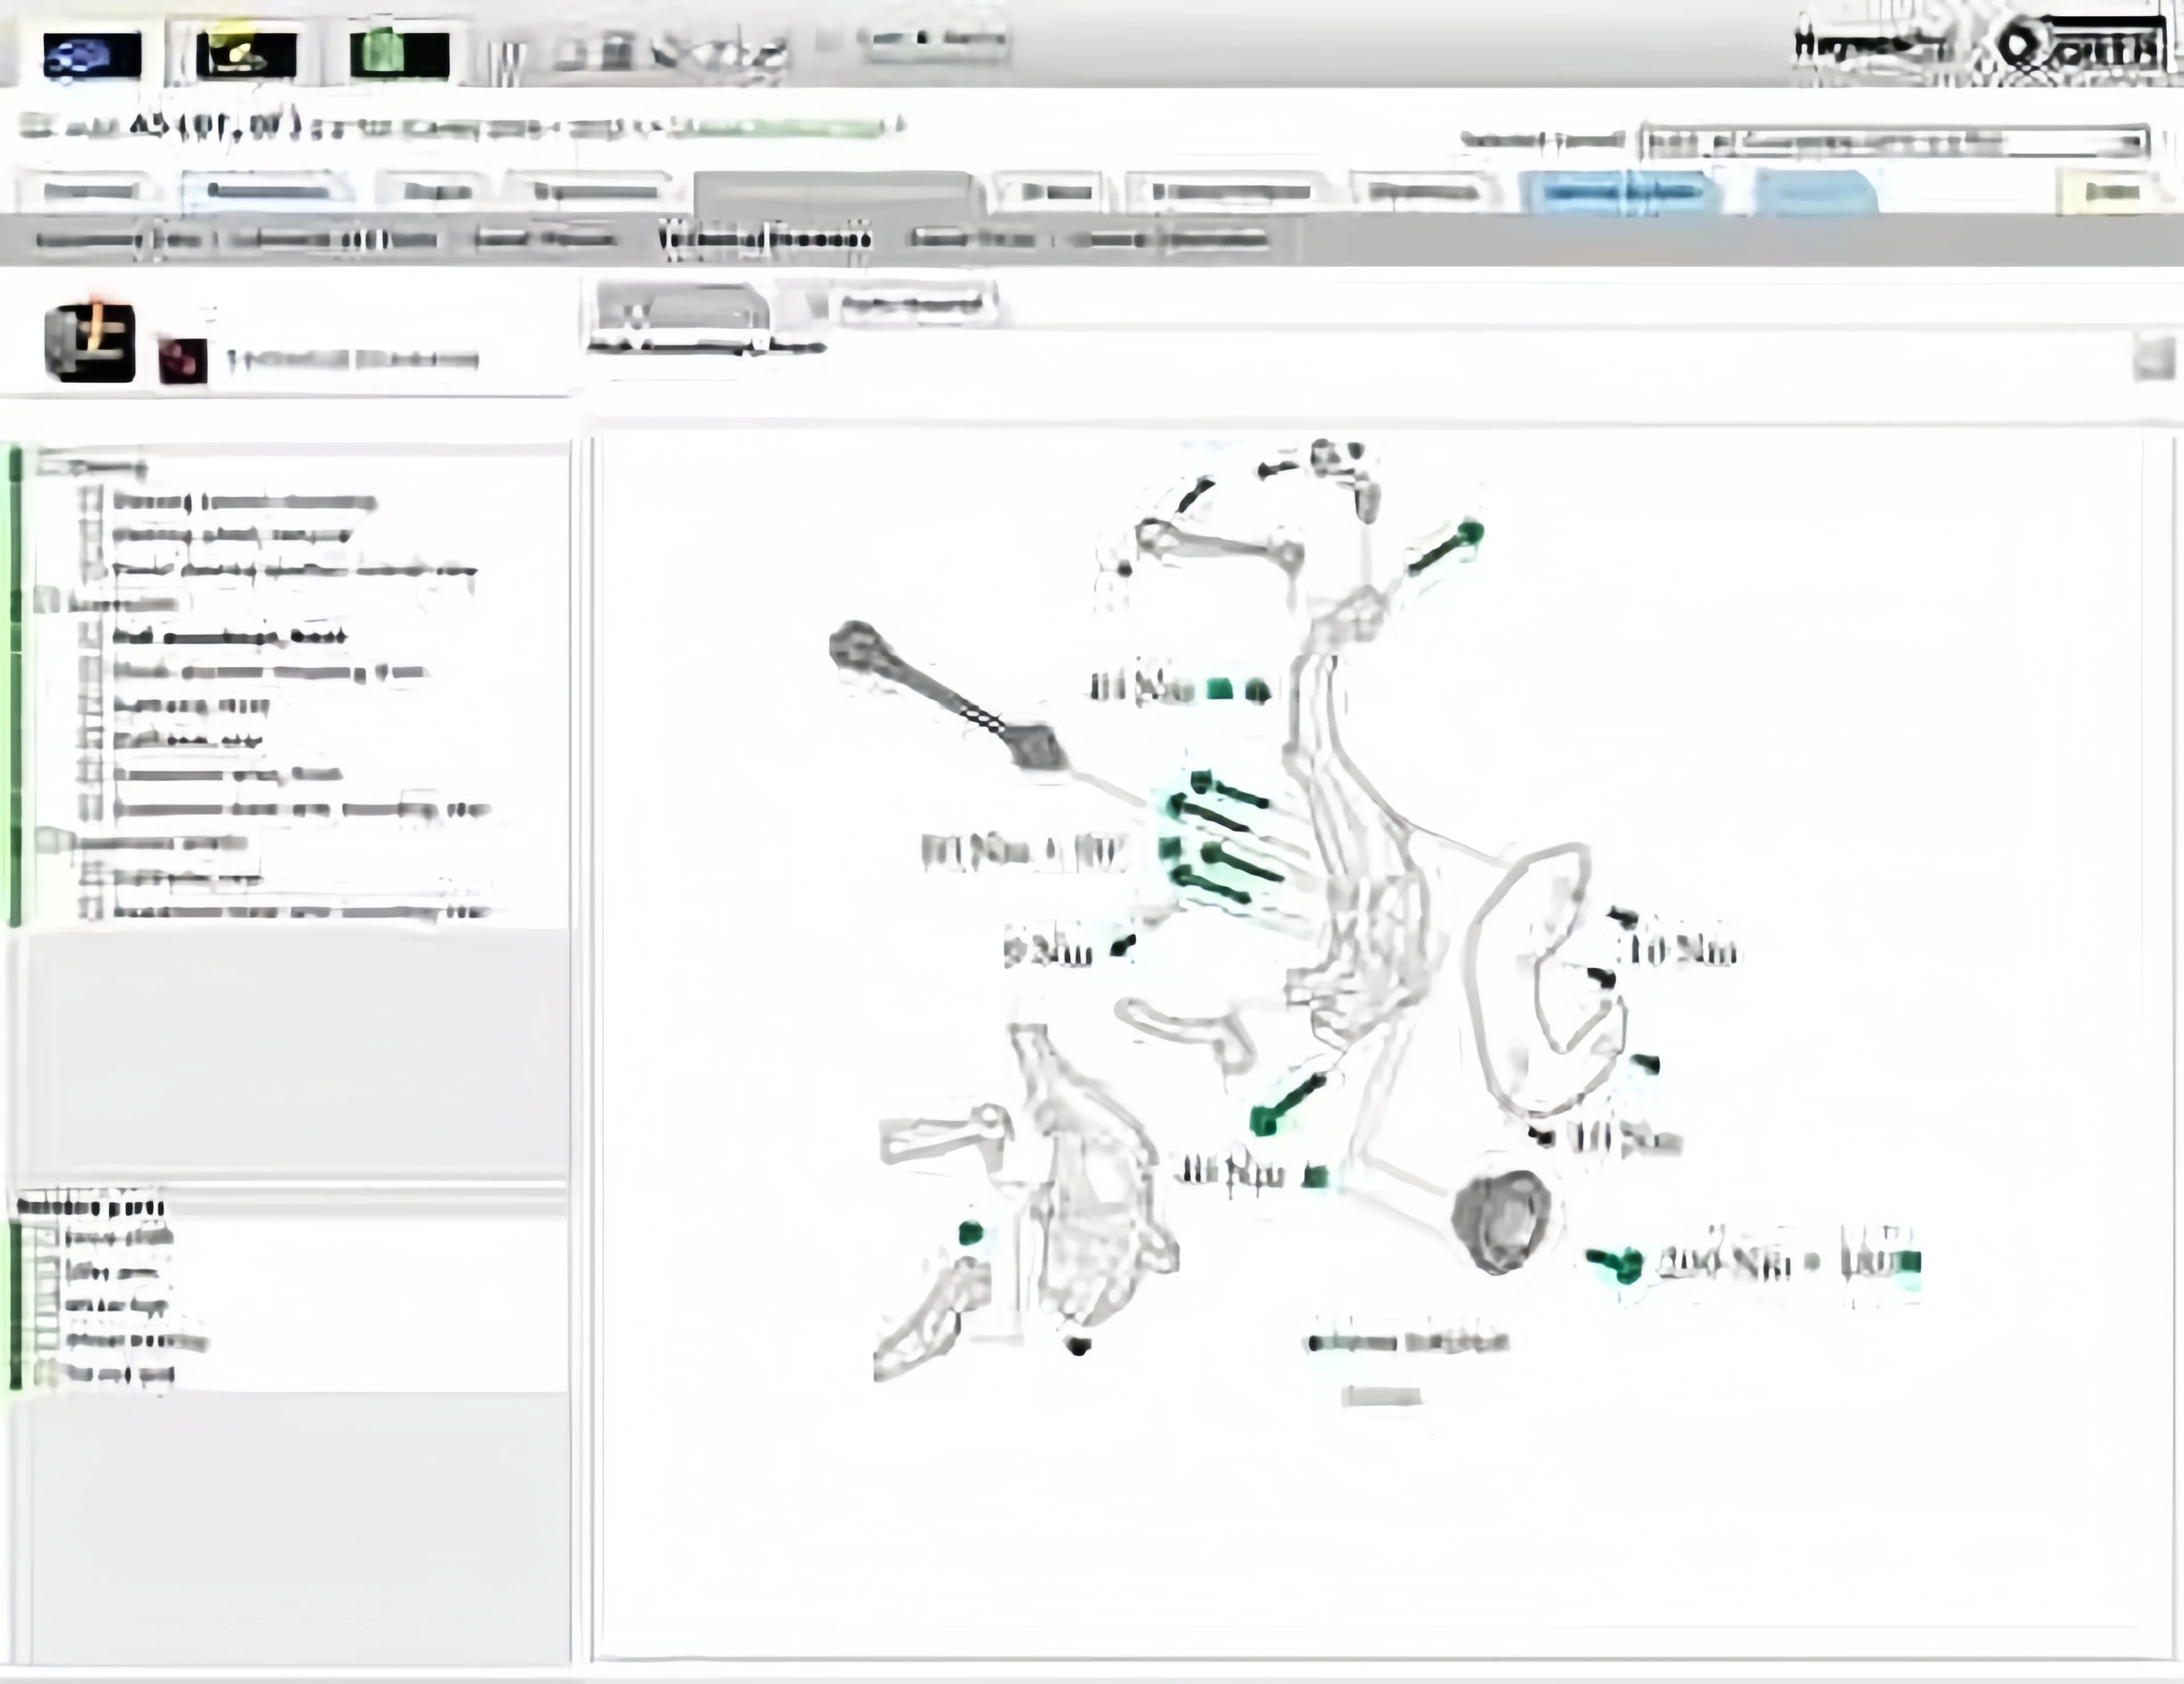Click the yellow car icon in top toolbar
2184x1684 pixels.
coord(246,56)
